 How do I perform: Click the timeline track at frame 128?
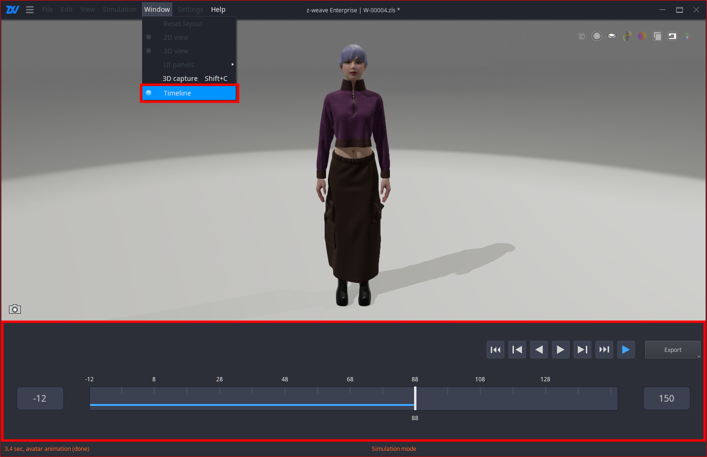pos(545,398)
